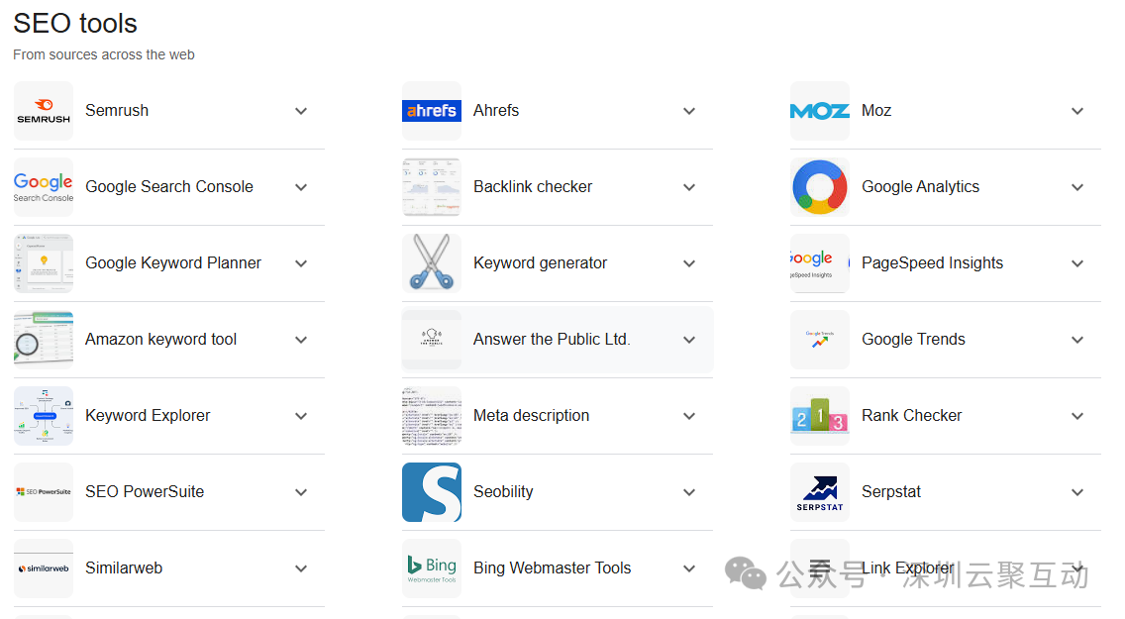Image resolution: width=1125 pixels, height=619 pixels.
Task: Click the Similarweb logo icon
Action: tap(44, 568)
